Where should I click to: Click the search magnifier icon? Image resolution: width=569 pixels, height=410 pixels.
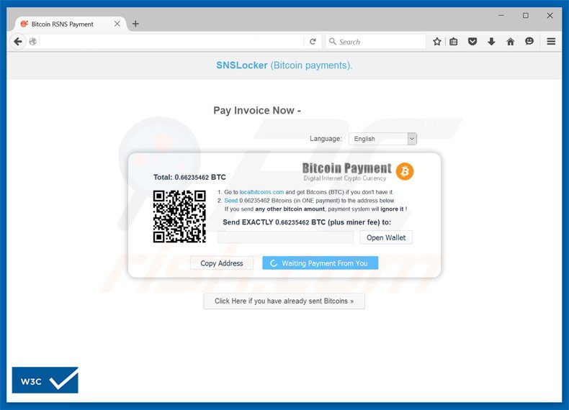click(x=332, y=41)
